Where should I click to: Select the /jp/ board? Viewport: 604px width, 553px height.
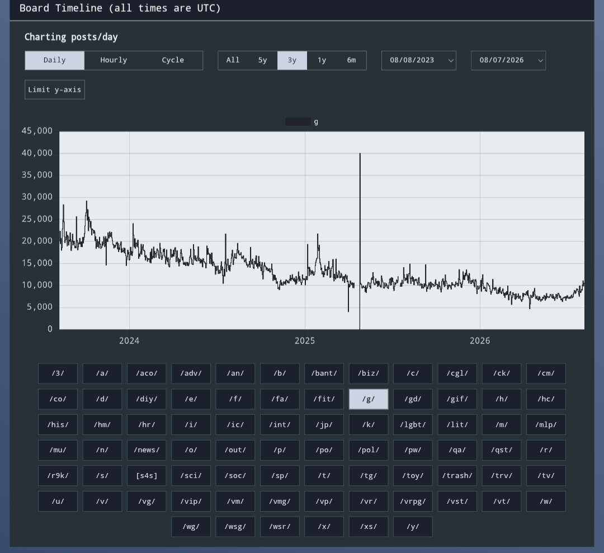[x=324, y=425]
